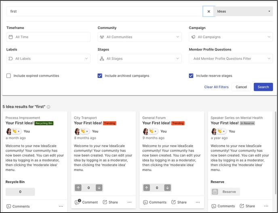The height and width of the screenshot is (213, 278).
Task: Open more options on General Forum card
Action: [198, 202]
